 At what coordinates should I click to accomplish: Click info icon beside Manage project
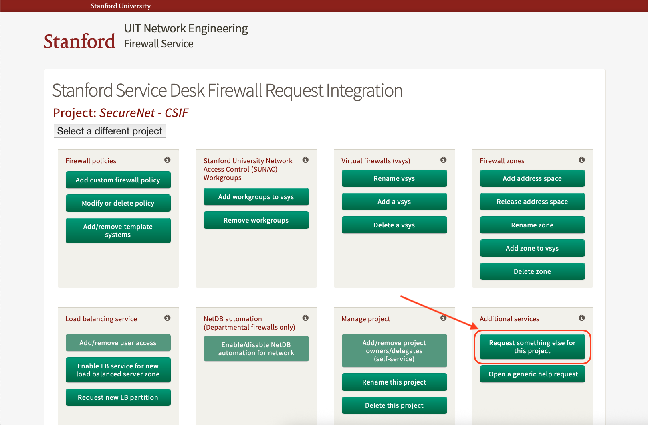(x=444, y=318)
